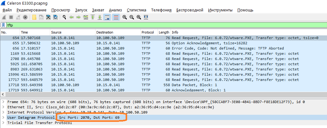The width and height of the screenshot is (327, 128).
Task: Toggle packet list colorization
Action: pyautogui.click(x=116, y=17)
